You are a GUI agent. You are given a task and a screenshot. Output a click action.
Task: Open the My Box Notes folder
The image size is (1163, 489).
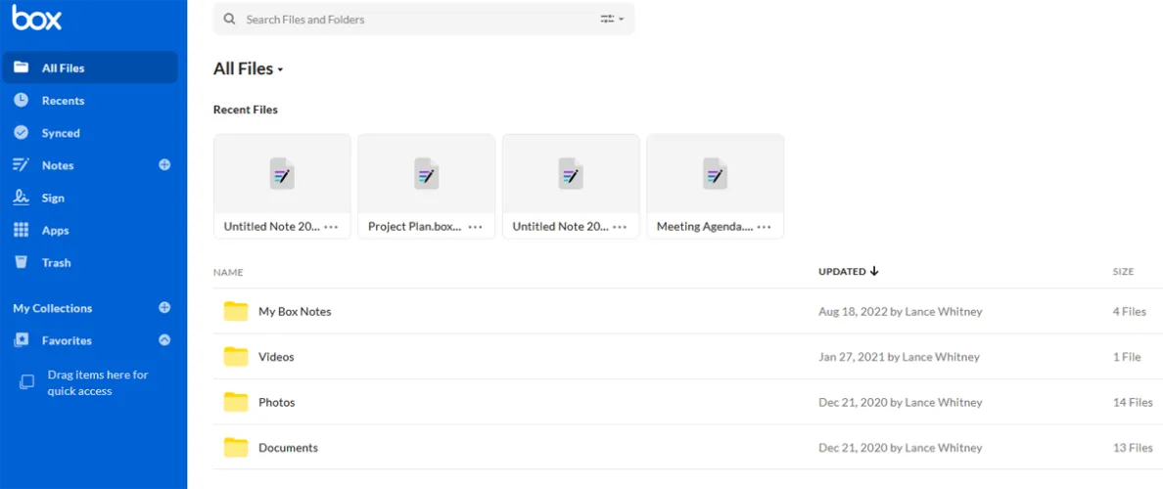coord(295,312)
